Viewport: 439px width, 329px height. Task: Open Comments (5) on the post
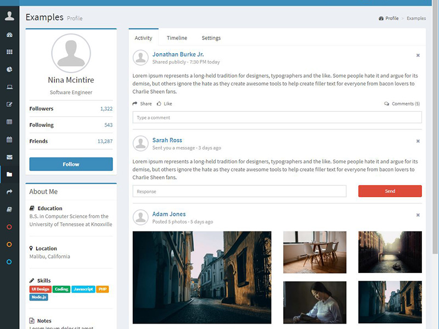coord(402,104)
